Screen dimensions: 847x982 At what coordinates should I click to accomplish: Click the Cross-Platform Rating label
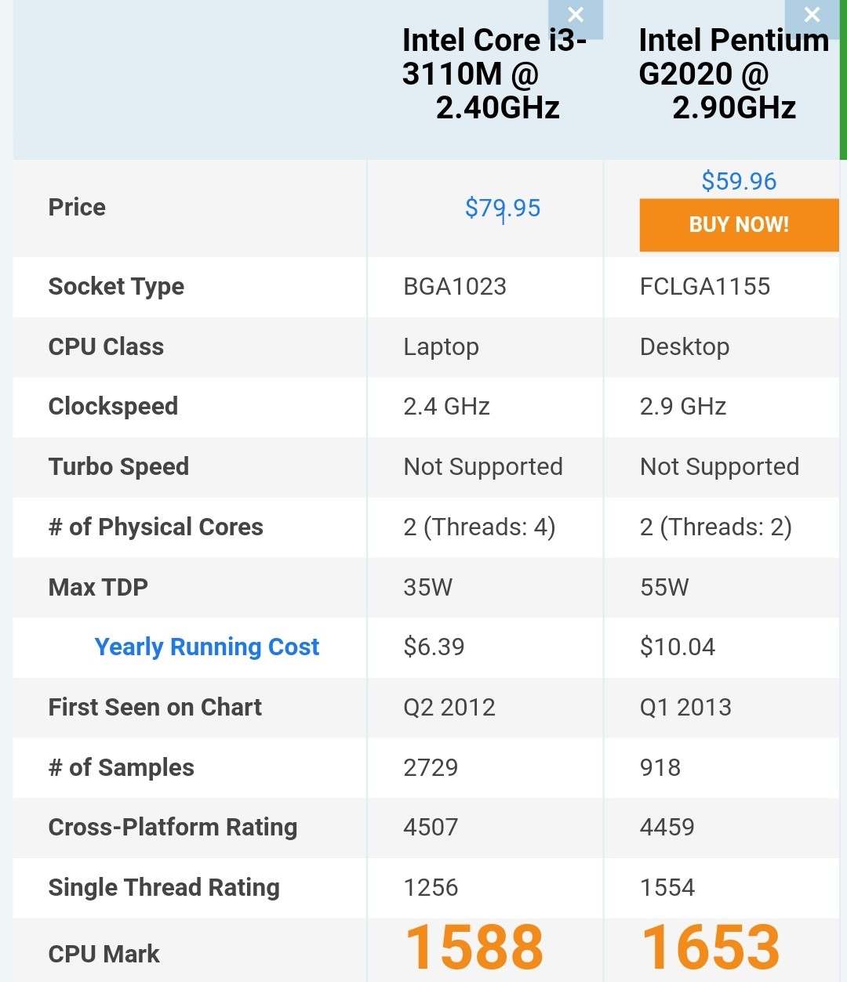point(173,828)
